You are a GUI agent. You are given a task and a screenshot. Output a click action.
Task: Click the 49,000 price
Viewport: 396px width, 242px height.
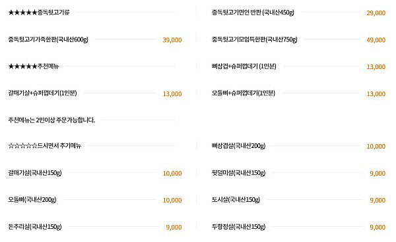pos(376,40)
